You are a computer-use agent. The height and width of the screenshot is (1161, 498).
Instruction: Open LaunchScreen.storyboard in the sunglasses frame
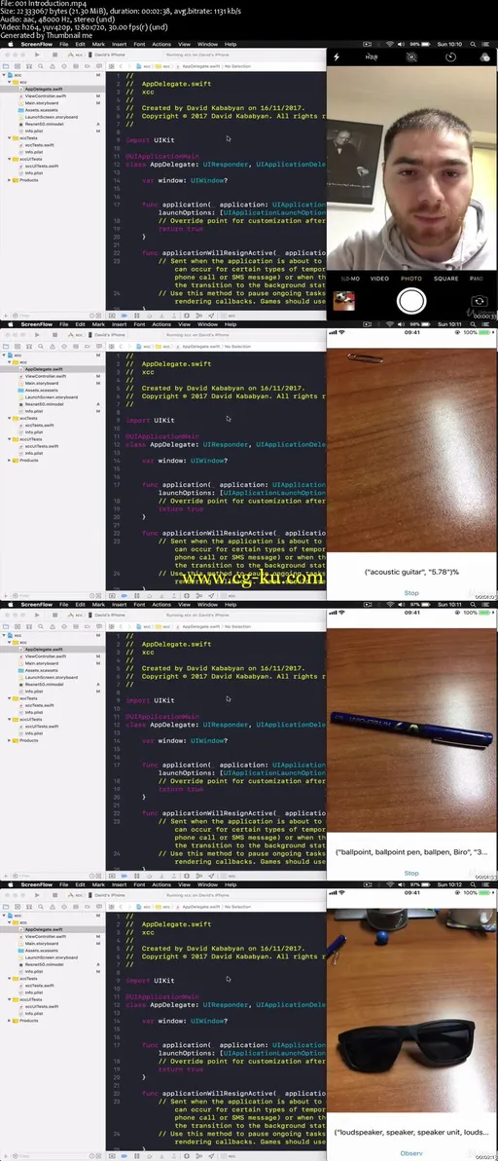51,957
